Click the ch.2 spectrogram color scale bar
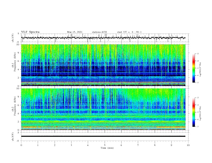 click(194, 112)
